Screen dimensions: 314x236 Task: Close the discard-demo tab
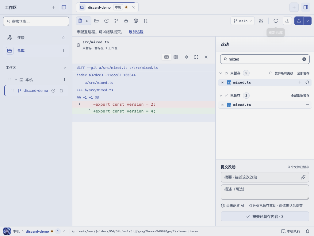click(x=133, y=7)
